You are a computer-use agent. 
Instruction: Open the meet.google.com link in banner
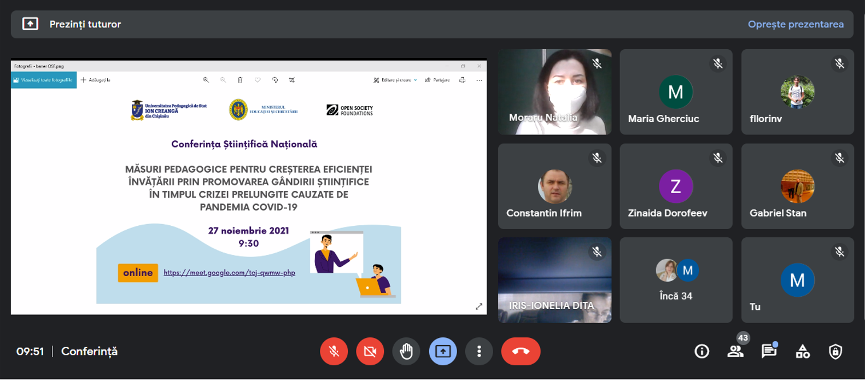click(229, 272)
